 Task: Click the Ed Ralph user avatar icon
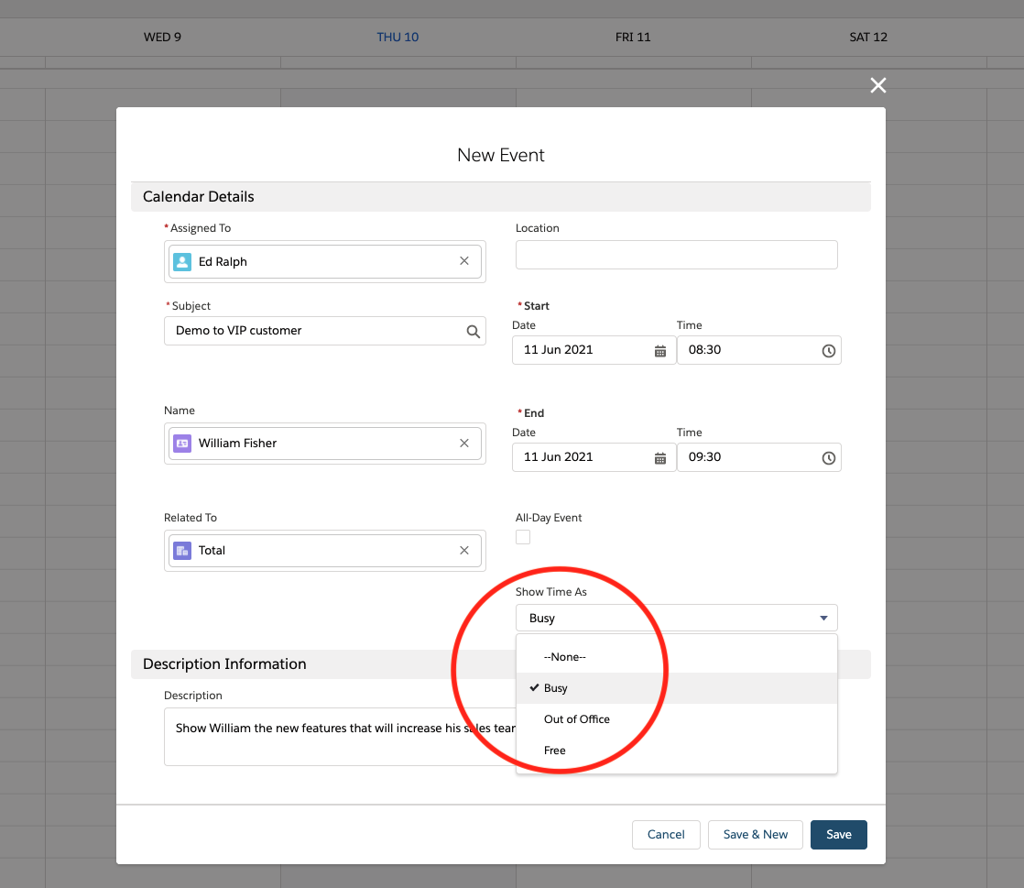(182, 261)
